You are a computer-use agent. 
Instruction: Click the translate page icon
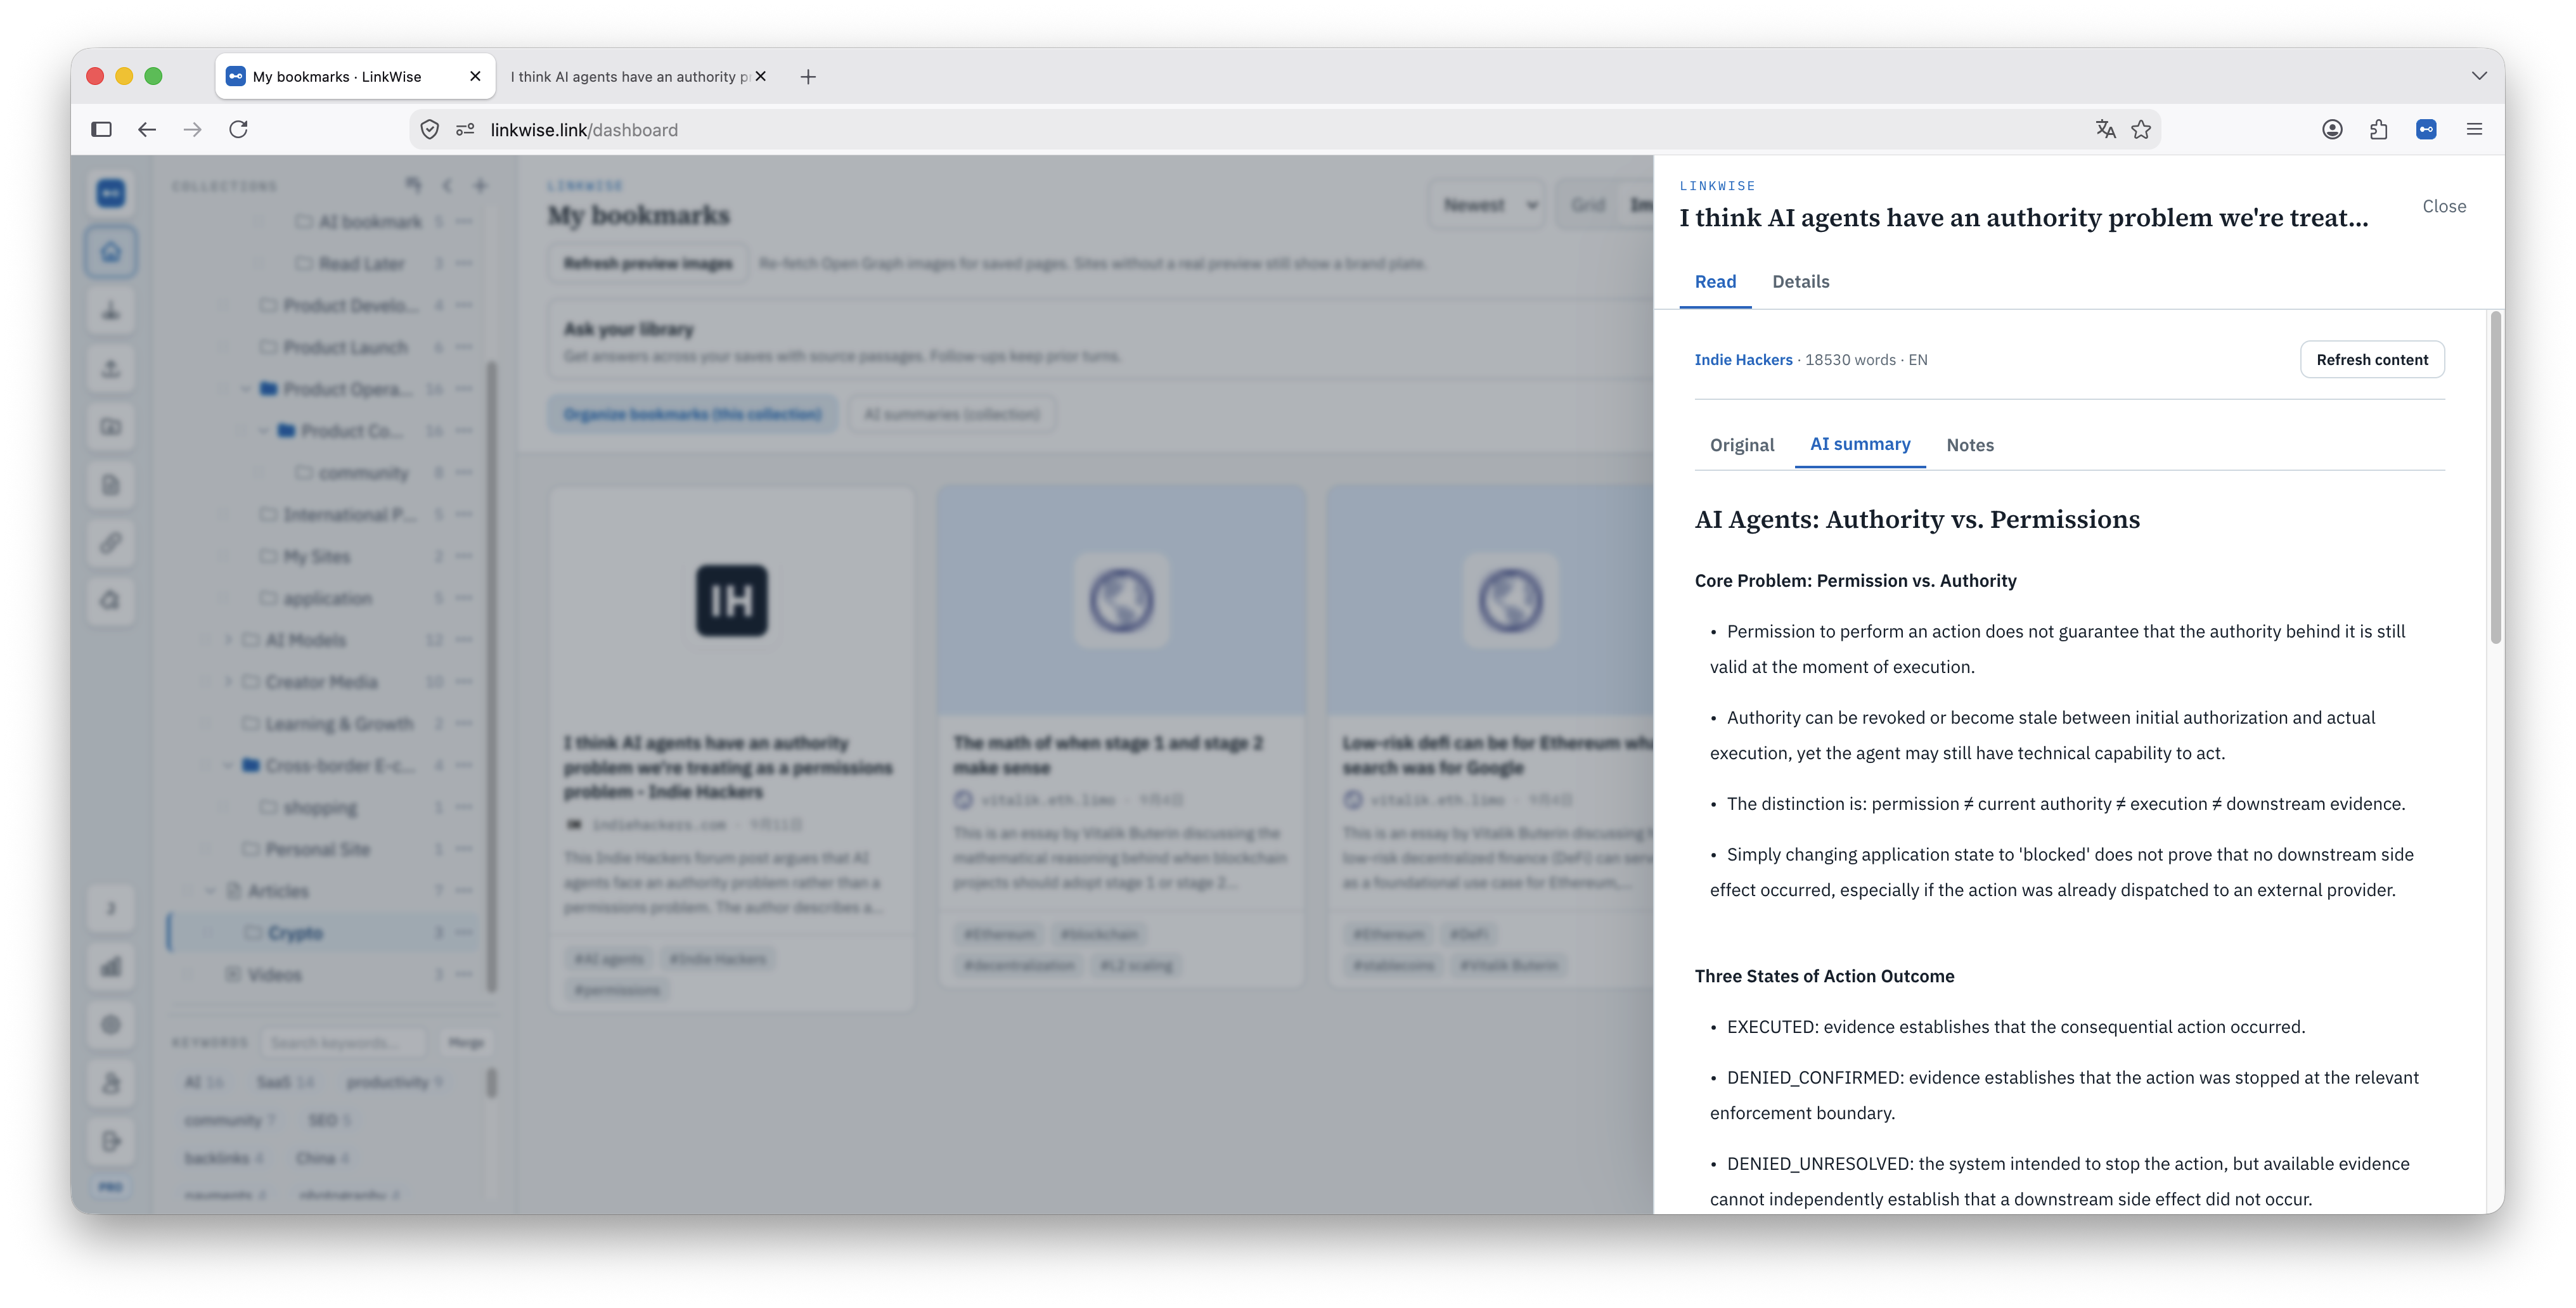(2105, 129)
